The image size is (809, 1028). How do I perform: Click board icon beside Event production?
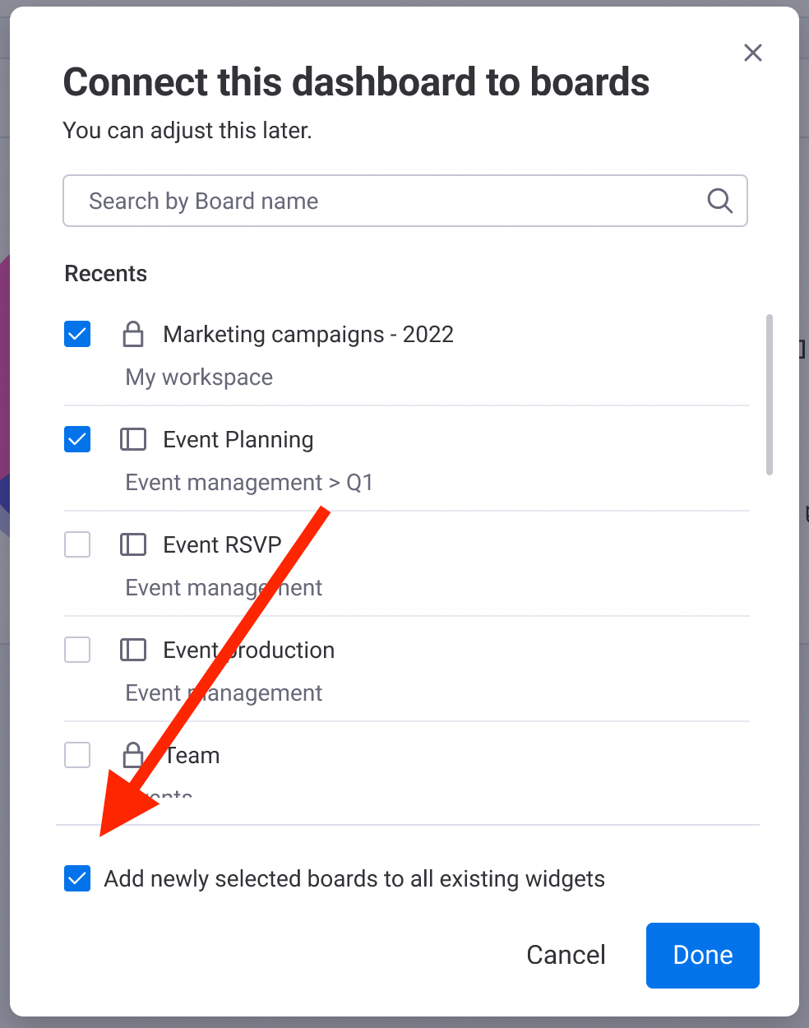coord(132,650)
